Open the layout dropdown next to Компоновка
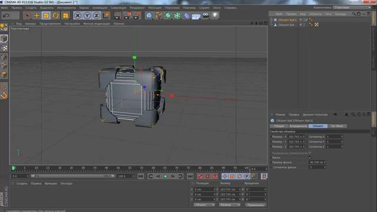This screenshot has width=377, height=212. (352, 8)
